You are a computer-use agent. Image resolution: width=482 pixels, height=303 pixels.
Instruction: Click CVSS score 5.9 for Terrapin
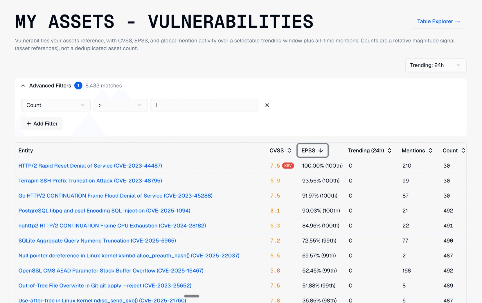(x=275, y=181)
